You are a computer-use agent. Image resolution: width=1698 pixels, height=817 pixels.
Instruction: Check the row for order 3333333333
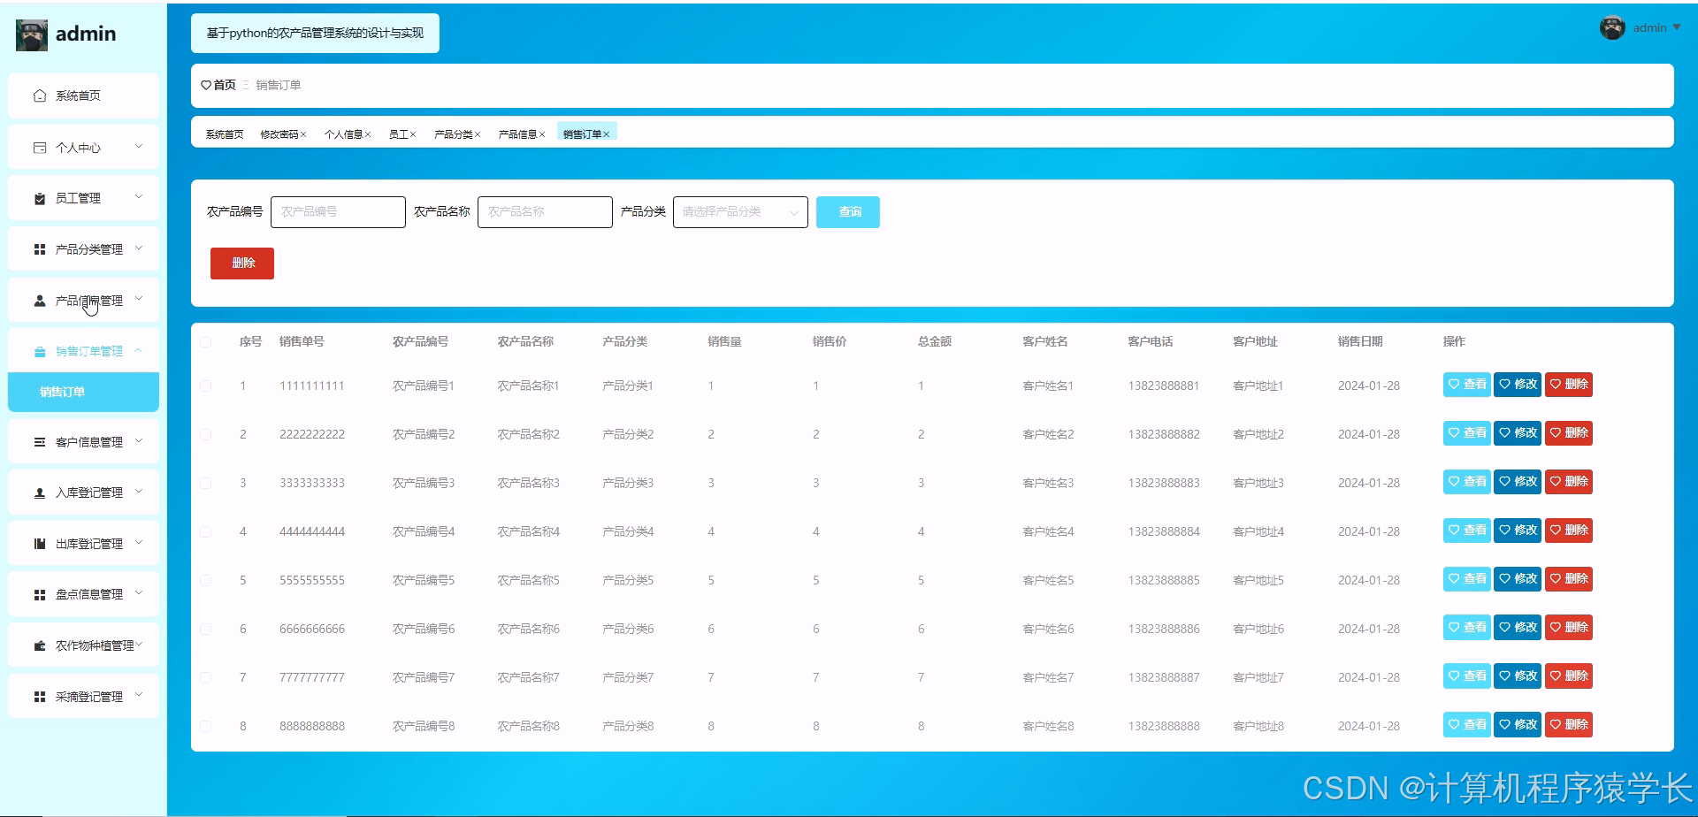point(206,484)
